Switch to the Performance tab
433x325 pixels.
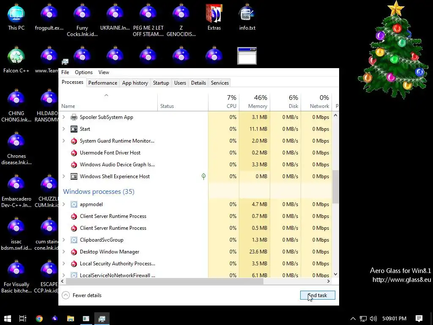click(103, 83)
